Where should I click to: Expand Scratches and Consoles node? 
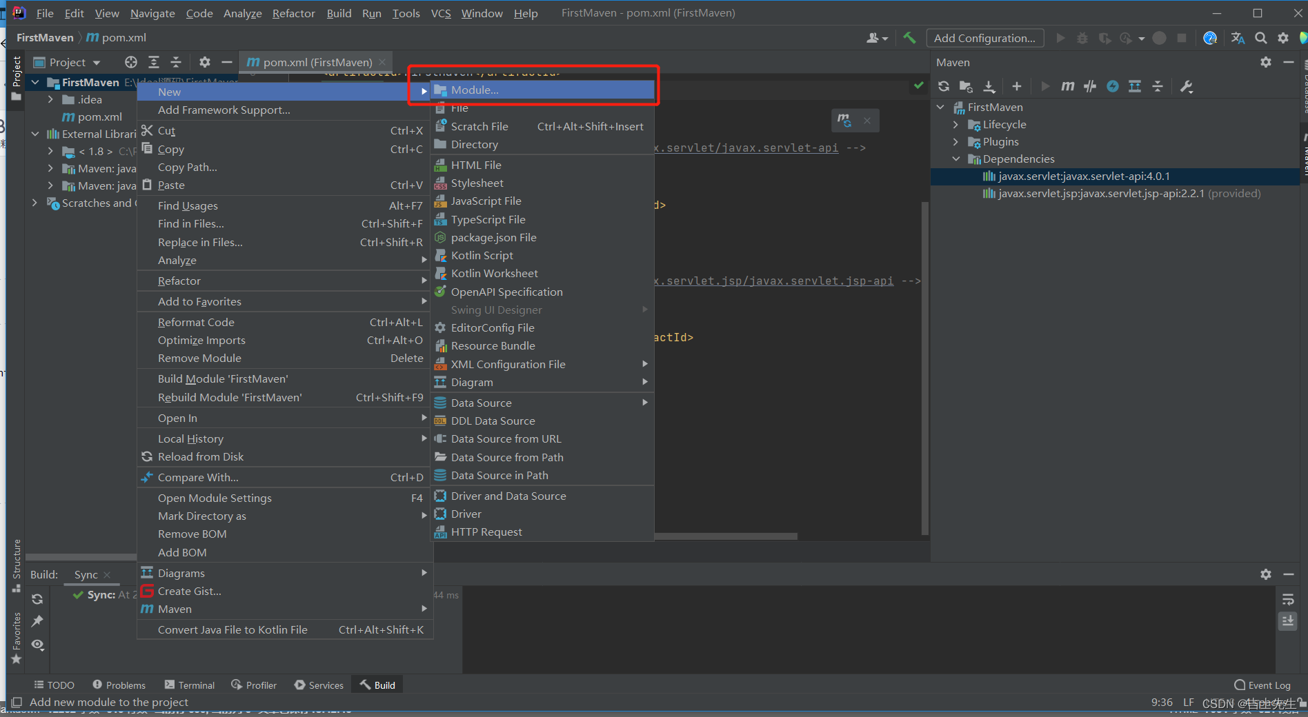pos(35,203)
